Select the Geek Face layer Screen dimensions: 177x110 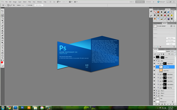coord(165,67)
